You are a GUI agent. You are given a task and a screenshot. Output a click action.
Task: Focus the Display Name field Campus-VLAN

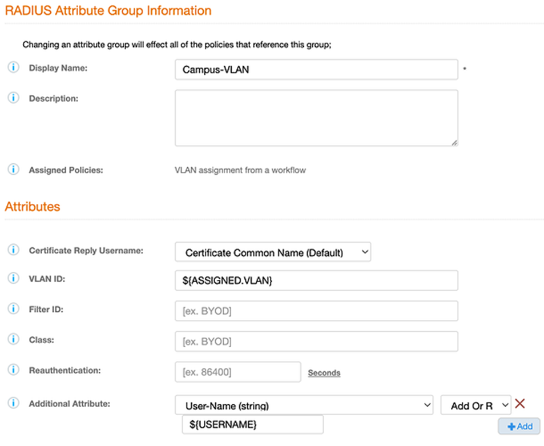point(316,70)
